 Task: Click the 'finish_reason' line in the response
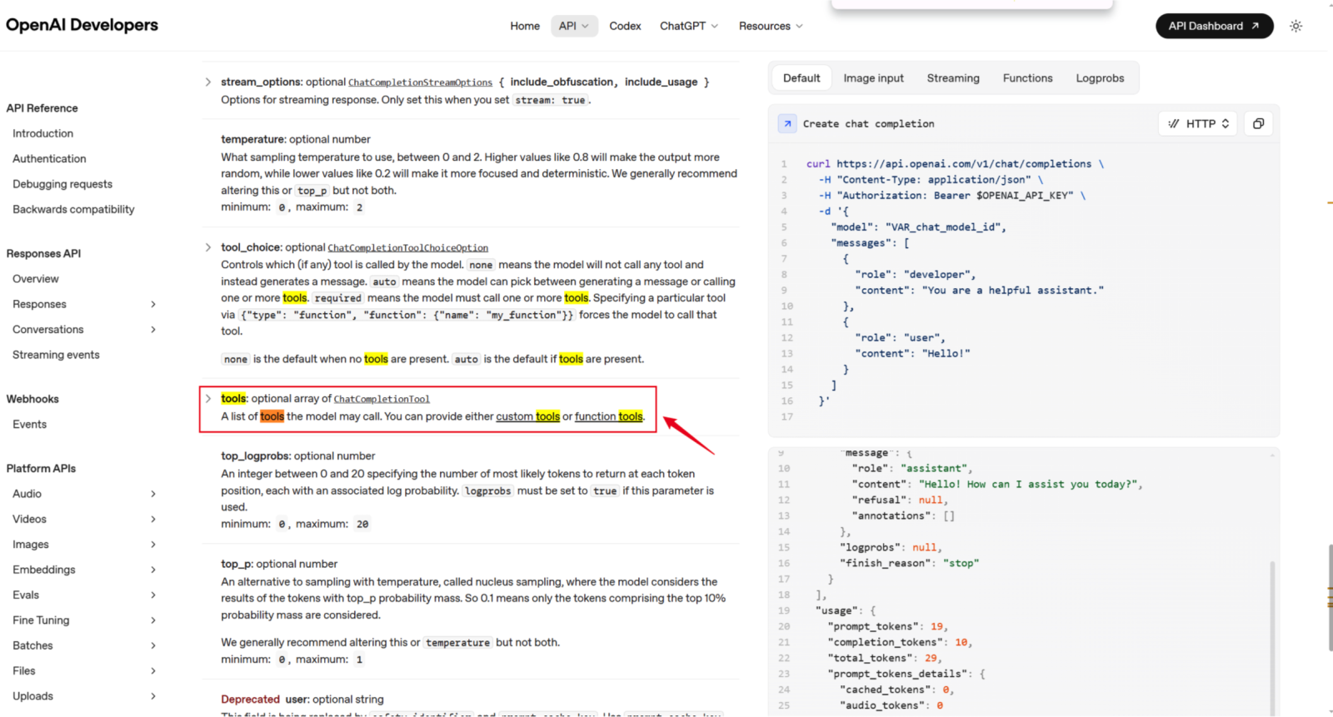[x=909, y=564]
